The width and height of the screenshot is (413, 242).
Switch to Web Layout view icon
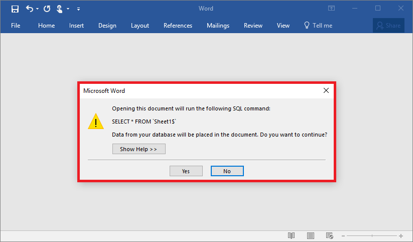[330, 235]
